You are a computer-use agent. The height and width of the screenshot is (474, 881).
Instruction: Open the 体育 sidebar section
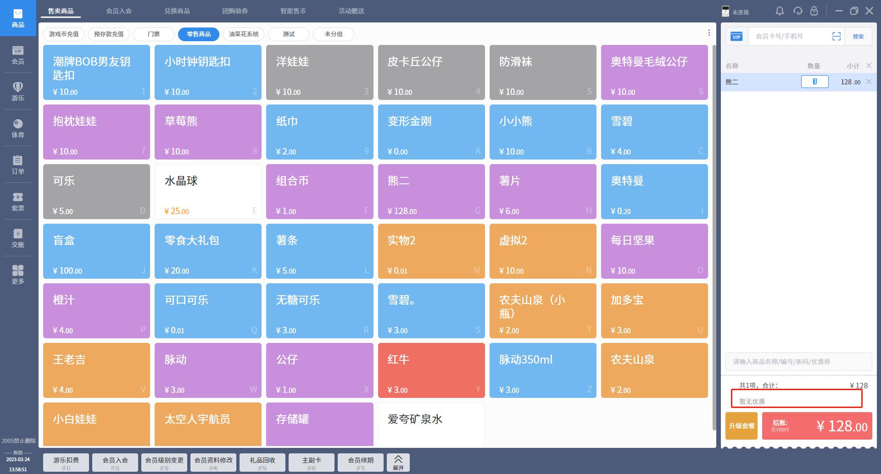pyautogui.click(x=18, y=128)
